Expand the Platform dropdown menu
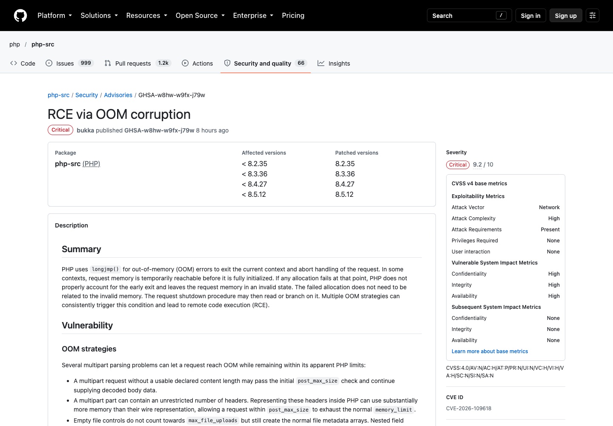 (55, 15)
